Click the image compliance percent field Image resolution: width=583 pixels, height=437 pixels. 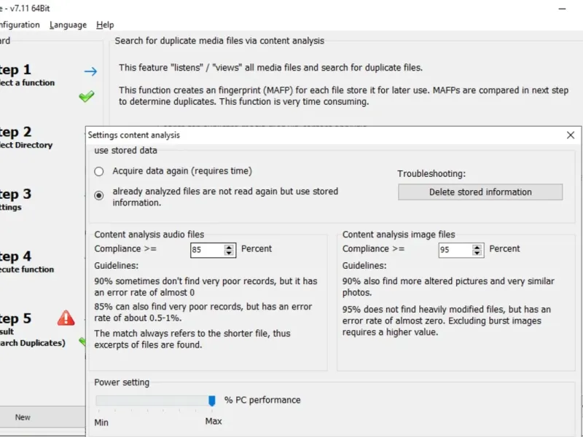454,250
